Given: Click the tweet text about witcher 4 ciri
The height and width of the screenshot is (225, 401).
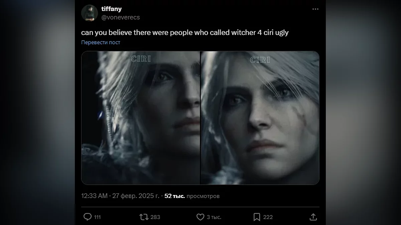Looking at the screenshot, I should [x=185, y=33].
